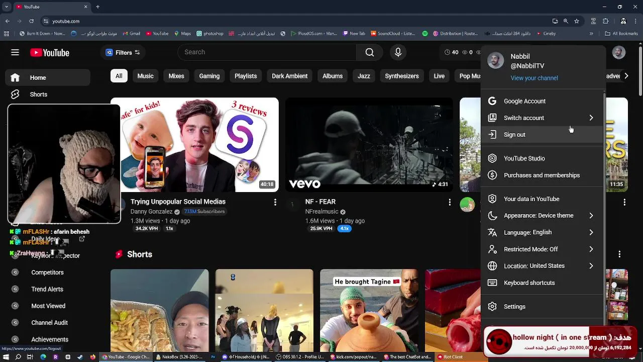Click the YouTube Studio icon
The width and height of the screenshot is (643, 362).
coord(492,158)
